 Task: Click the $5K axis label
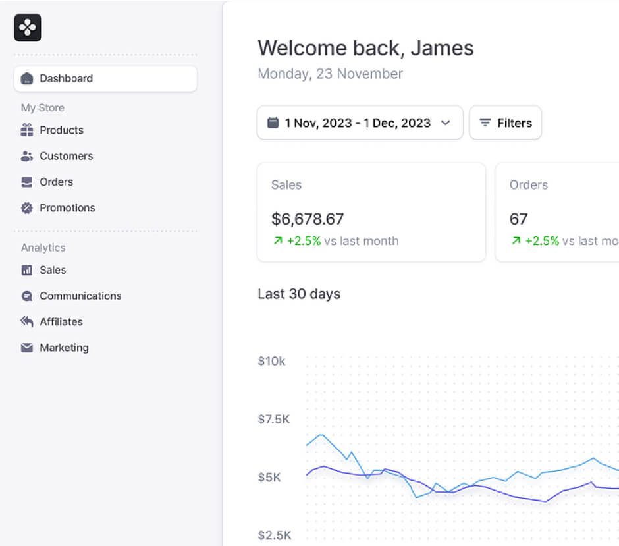[269, 478]
